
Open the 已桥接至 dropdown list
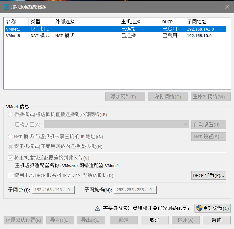pyautogui.click(x=116, y=124)
